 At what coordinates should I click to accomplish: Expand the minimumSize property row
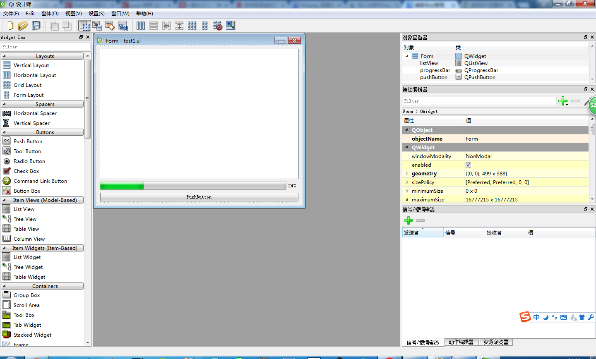(x=407, y=191)
